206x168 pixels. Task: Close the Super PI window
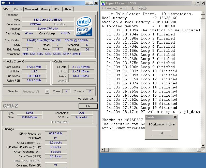203,3
